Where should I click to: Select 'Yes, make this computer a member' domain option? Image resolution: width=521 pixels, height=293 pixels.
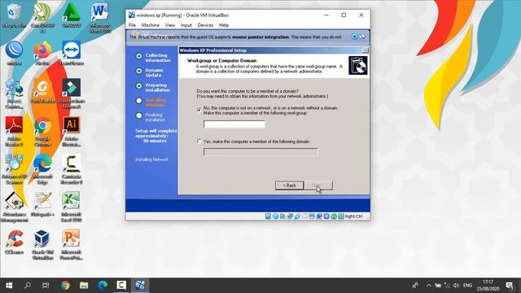point(199,141)
